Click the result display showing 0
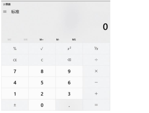 (x=105, y=27)
